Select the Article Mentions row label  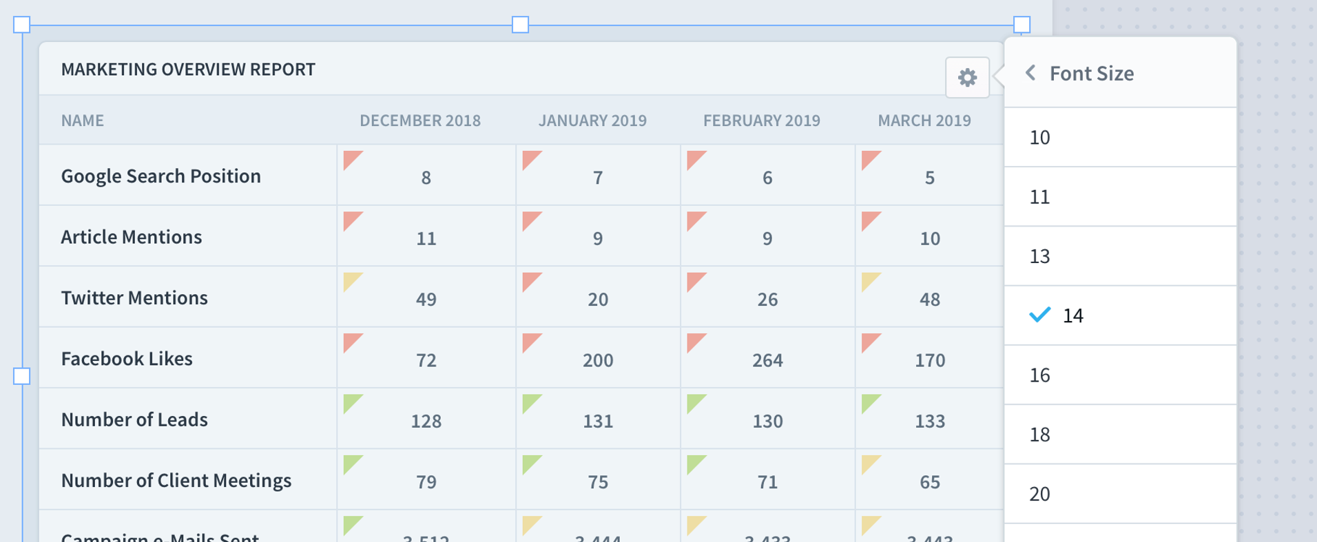132,237
